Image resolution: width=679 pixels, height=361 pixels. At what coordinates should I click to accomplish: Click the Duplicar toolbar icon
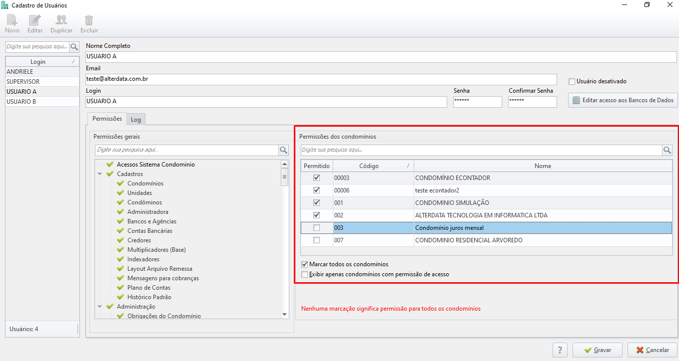[61, 20]
